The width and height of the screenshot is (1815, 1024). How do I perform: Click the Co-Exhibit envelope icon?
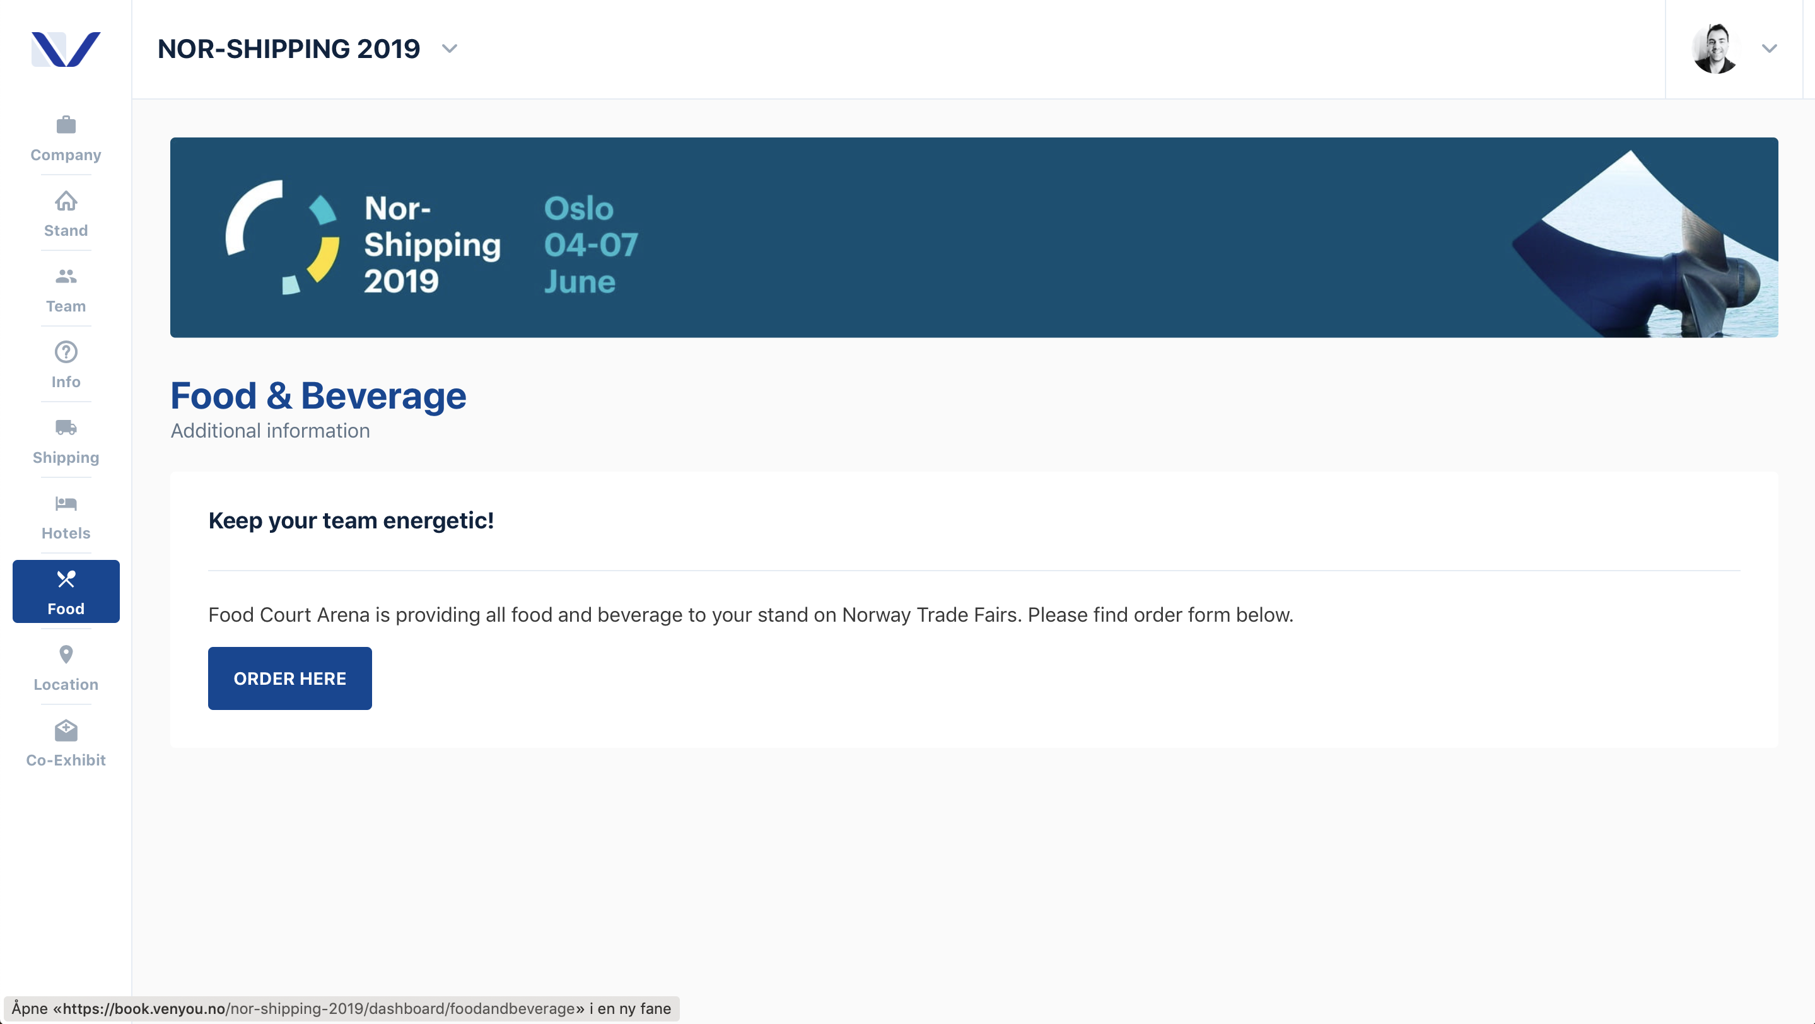[x=66, y=730]
